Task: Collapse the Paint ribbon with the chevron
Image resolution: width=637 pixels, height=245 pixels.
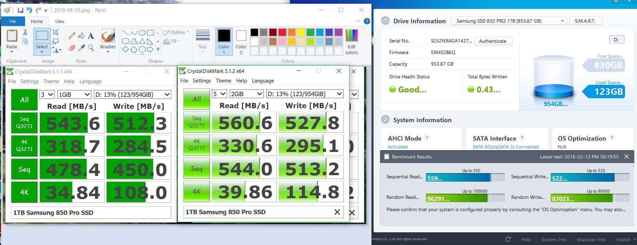Action: [x=358, y=21]
